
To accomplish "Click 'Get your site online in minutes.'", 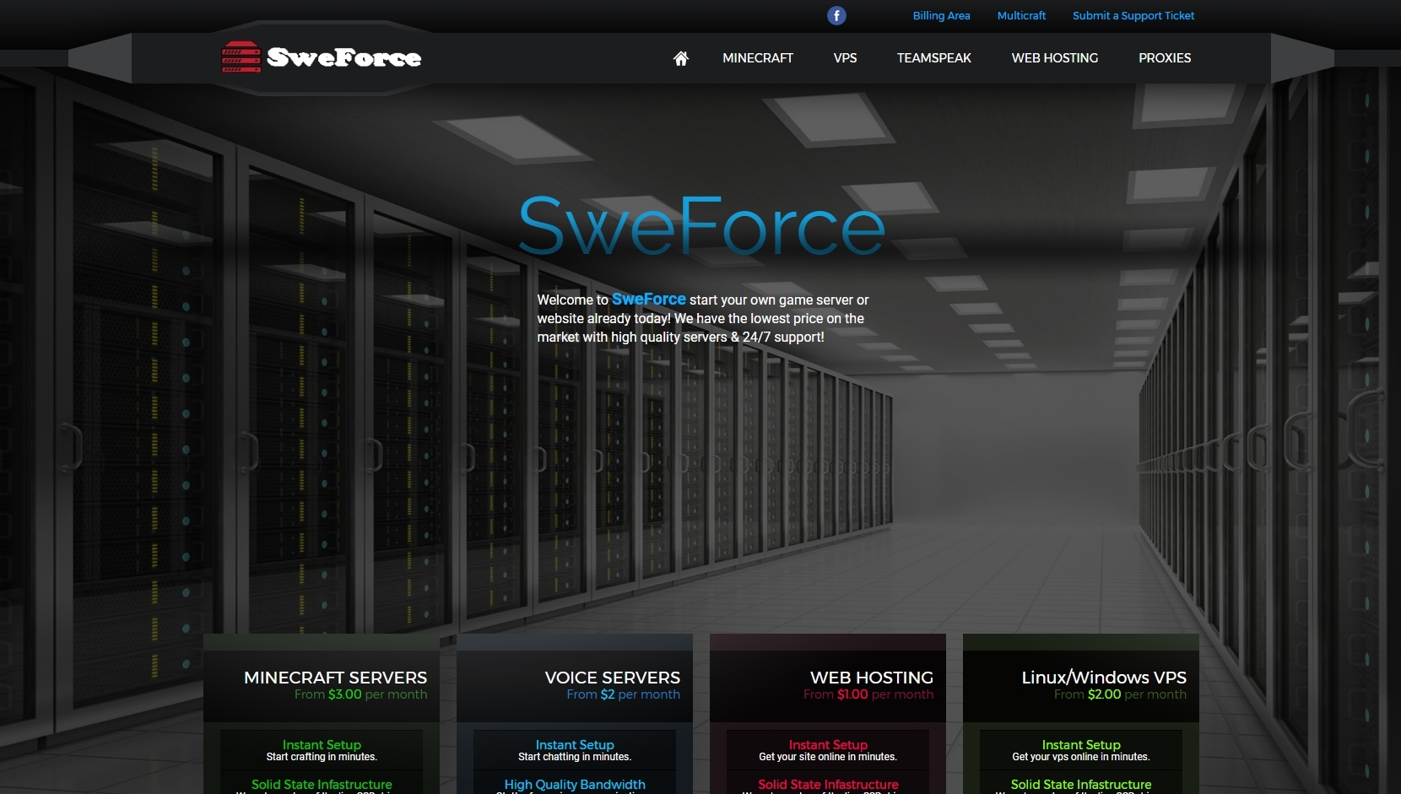I will (x=828, y=757).
